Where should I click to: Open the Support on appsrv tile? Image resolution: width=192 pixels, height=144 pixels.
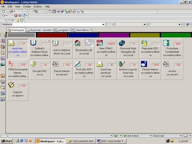click(18, 91)
